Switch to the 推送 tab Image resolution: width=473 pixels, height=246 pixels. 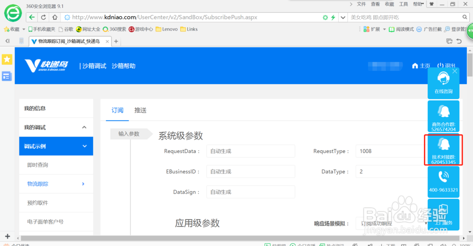tap(140, 110)
